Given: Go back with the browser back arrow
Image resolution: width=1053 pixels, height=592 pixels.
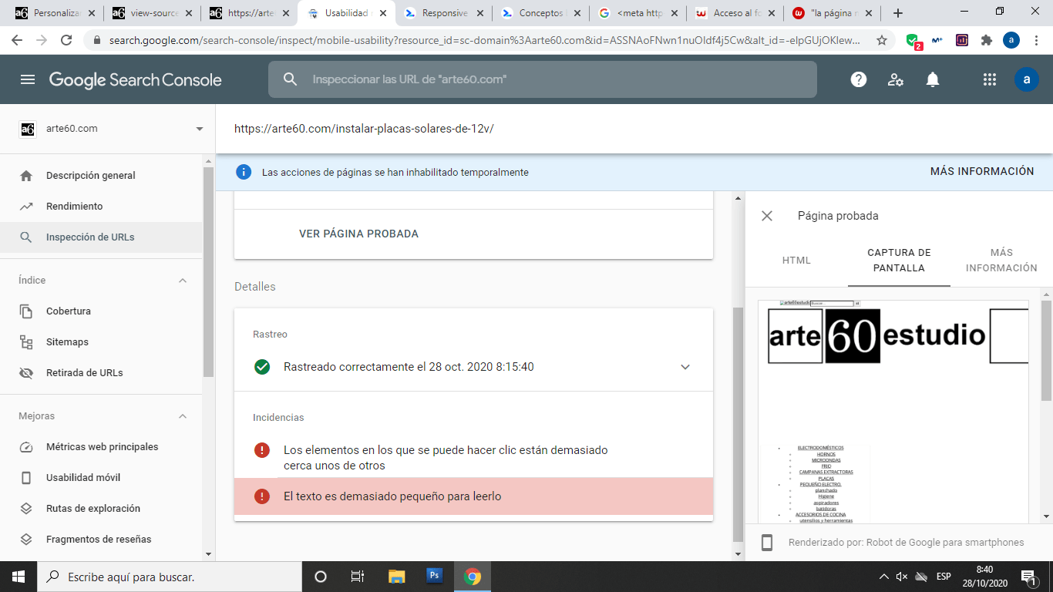Looking at the screenshot, I should (17, 40).
